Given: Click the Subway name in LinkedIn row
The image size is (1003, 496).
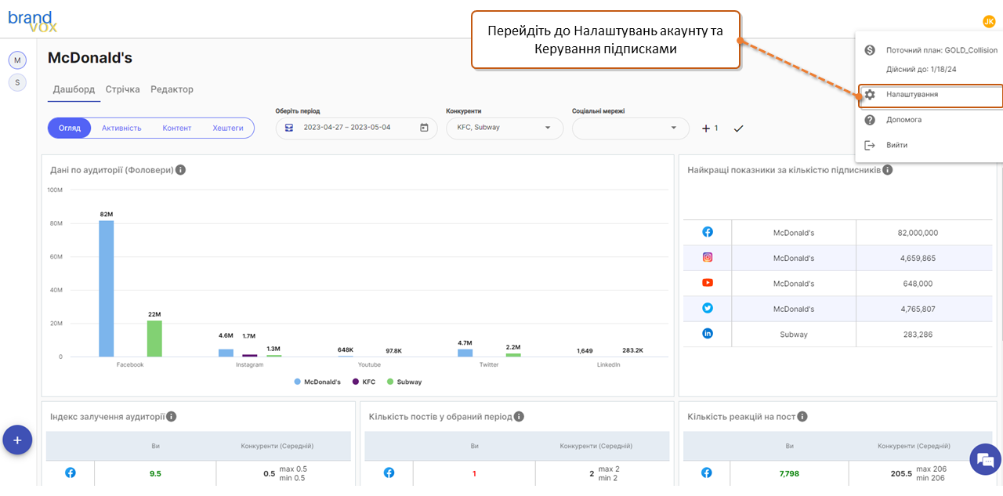Looking at the screenshot, I should (794, 335).
